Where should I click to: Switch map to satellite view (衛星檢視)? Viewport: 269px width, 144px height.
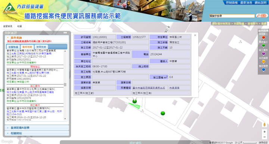(8, 26)
